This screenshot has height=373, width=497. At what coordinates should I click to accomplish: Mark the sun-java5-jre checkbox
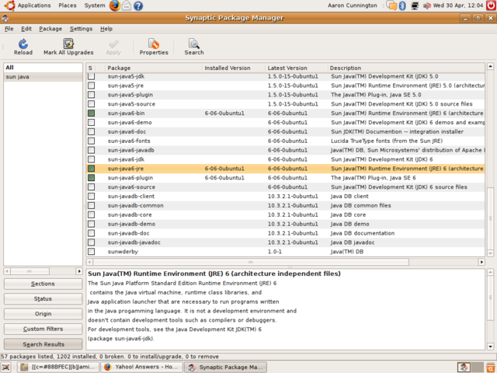tap(92, 85)
